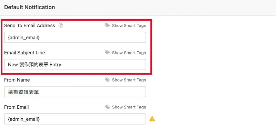Click tag icon in Send To Email Address row

pyautogui.click(x=107, y=25)
